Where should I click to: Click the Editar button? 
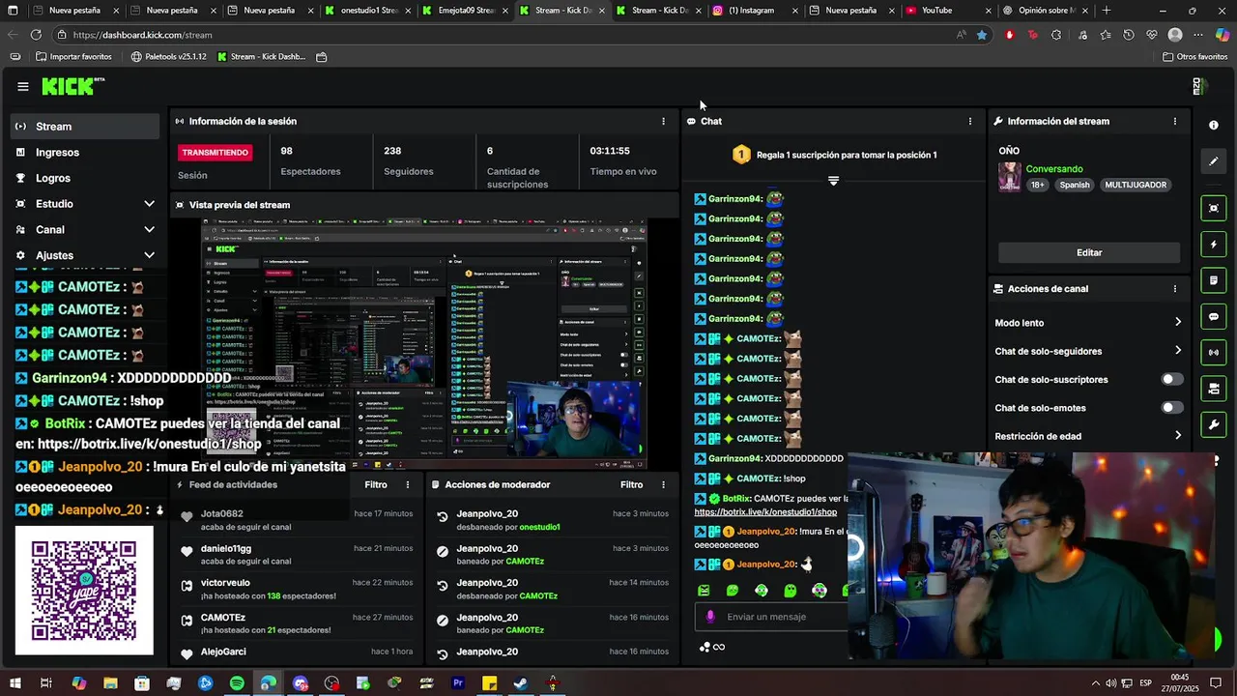click(1089, 252)
